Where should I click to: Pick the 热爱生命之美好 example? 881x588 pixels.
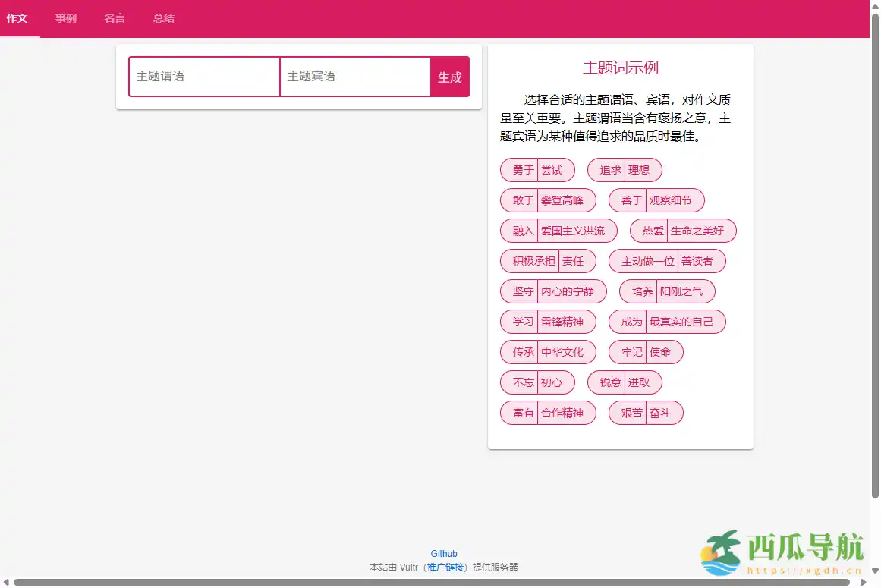coord(681,230)
